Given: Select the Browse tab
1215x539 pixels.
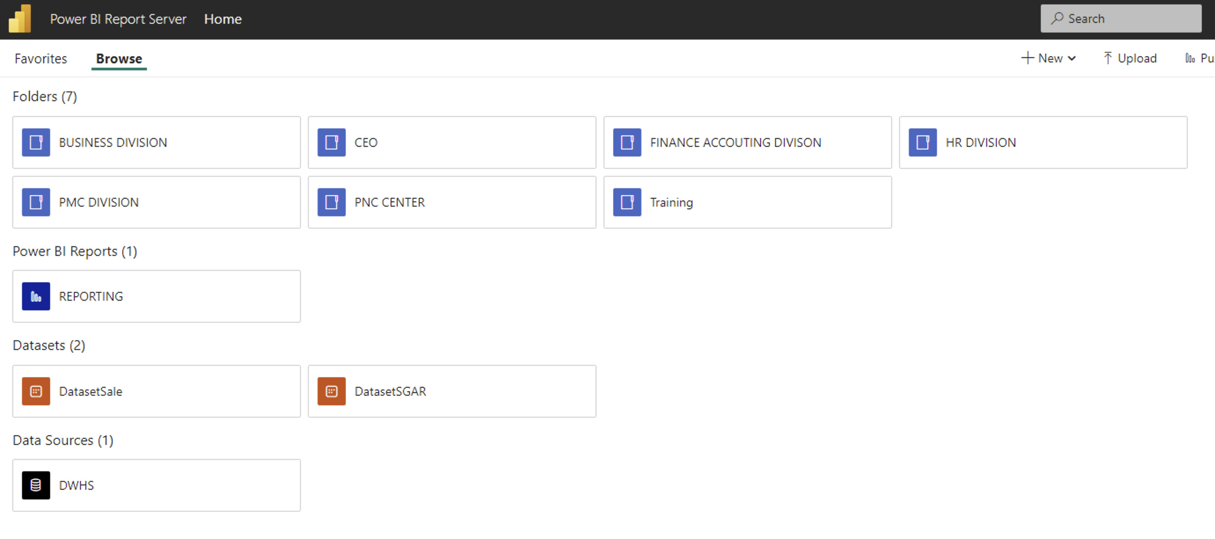Looking at the screenshot, I should tap(119, 58).
